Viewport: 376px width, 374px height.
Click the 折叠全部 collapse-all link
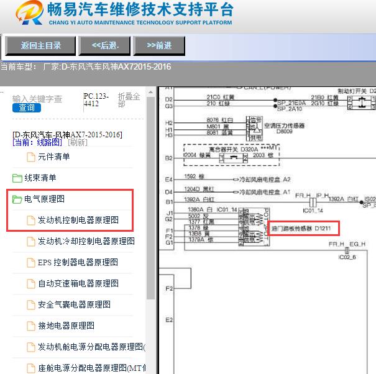pyautogui.click(x=129, y=100)
